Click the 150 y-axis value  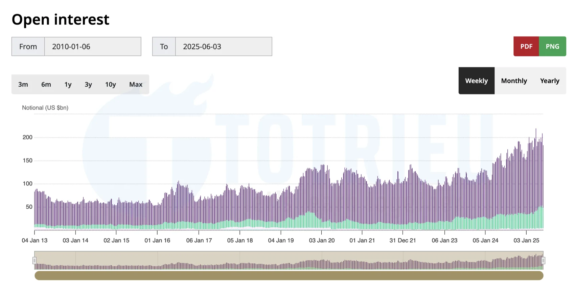pos(27,160)
